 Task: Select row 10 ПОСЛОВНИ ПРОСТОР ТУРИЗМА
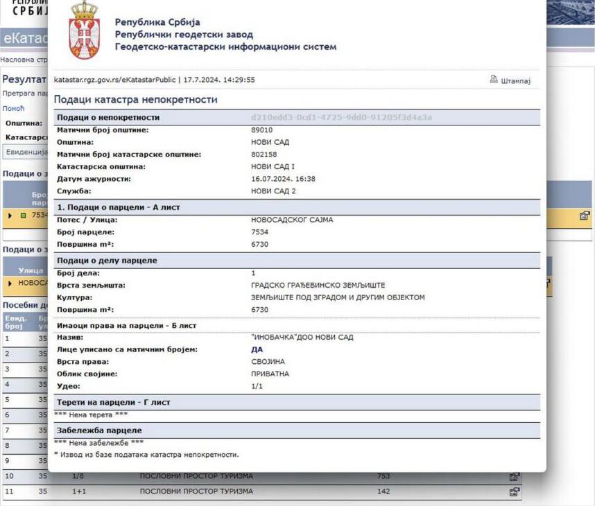tap(196, 477)
